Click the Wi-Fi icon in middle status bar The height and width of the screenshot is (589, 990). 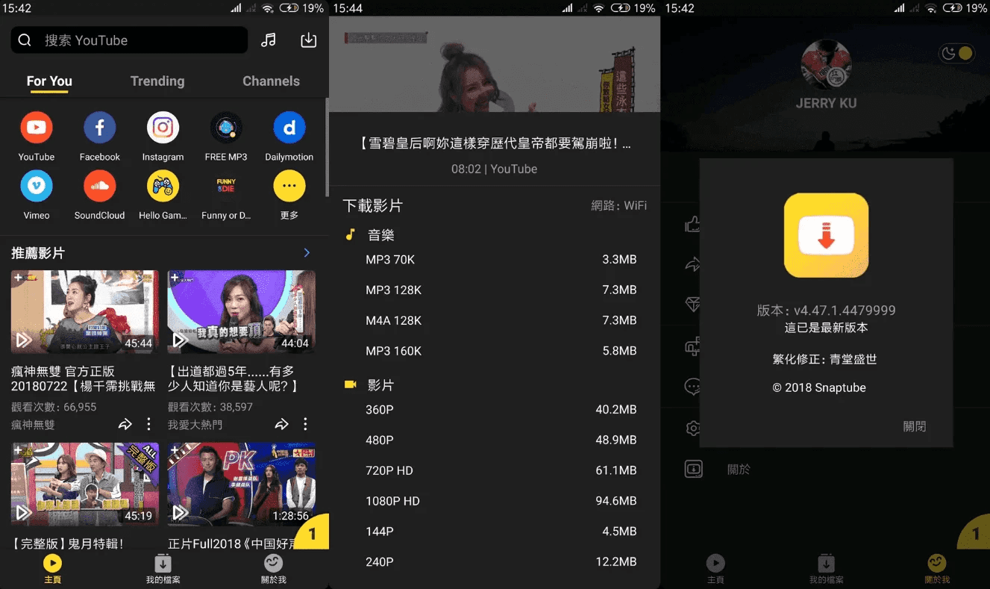point(599,8)
